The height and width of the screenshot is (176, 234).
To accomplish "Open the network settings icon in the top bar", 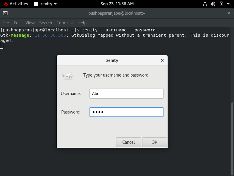I will point(205,4).
